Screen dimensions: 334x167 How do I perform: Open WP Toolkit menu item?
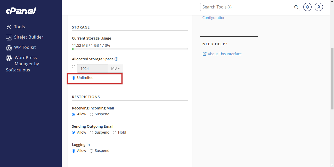(25, 47)
